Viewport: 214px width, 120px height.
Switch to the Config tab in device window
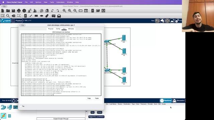[58, 29]
